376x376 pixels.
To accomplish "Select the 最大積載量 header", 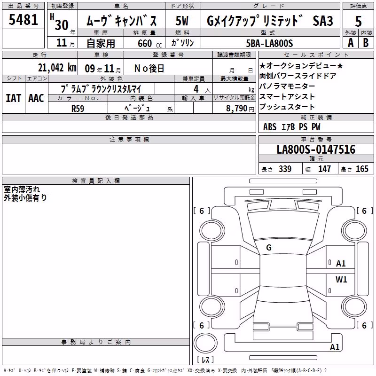I will (x=234, y=78).
